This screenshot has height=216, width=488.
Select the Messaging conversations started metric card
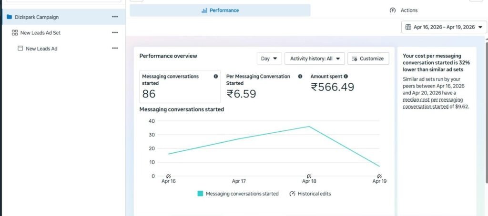pyautogui.click(x=180, y=87)
